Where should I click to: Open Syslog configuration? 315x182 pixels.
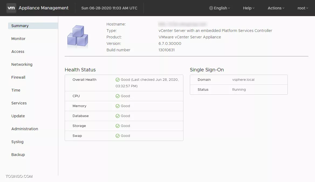click(x=17, y=142)
